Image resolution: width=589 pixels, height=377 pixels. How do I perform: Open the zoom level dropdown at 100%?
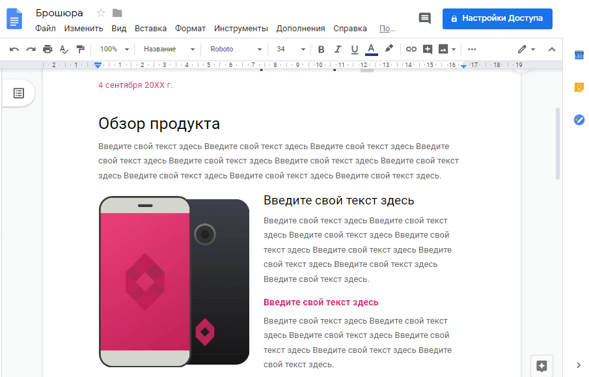click(x=113, y=49)
